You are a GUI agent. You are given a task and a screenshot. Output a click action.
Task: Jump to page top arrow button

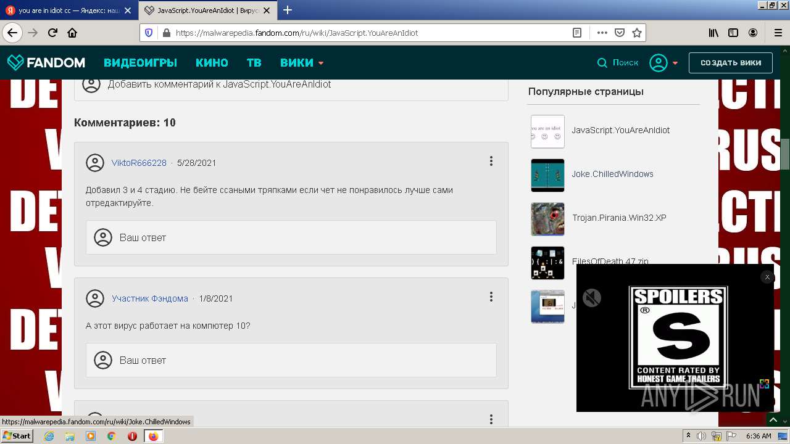point(773,419)
